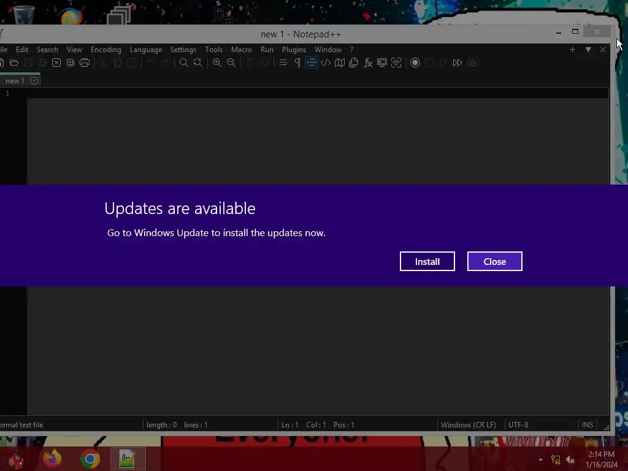Open the Run menu
The height and width of the screenshot is (471, 628).
pos(267,49)
